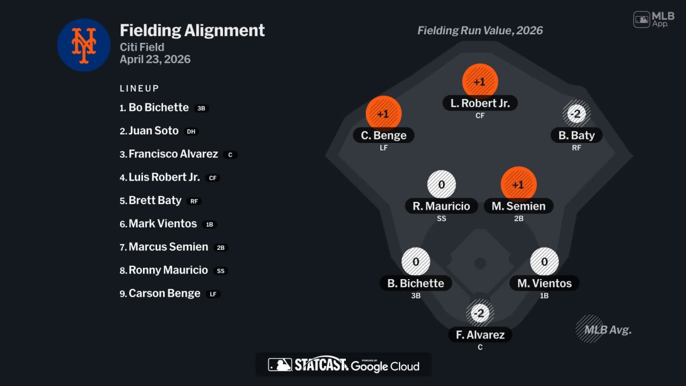This screenshot has height=386, width=686.
Task: Click the New York Mets team logo
Action: (84, 45)
